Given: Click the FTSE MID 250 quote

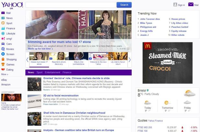Looking at the screenshot, I should point(145,127).
